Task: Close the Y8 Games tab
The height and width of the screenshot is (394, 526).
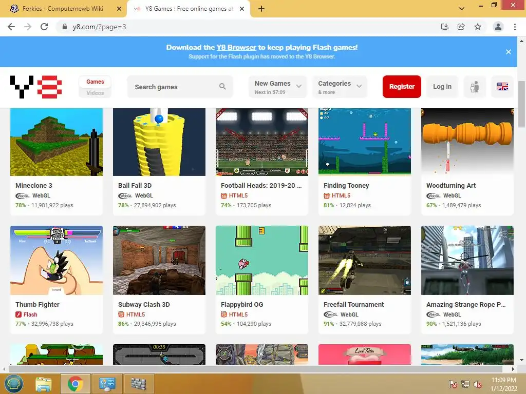Action: tap(242, 9)
